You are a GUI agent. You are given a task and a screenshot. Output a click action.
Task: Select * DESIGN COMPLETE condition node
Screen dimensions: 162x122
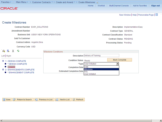pos(17,64)
